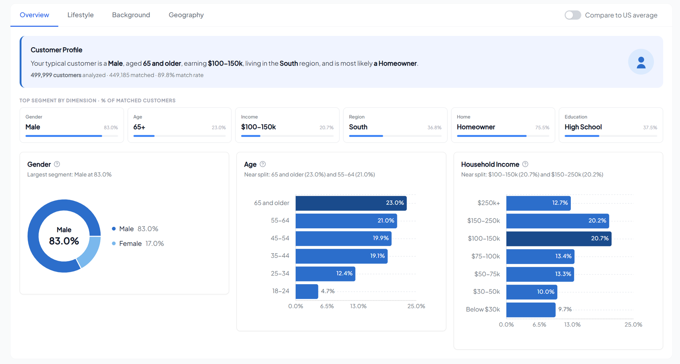Click the $250k+ income bar
The width and height of the screenshot is (680, 364).
click(538, 203)
